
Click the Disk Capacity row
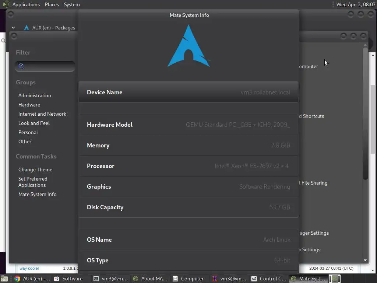[x=188, y=207]
